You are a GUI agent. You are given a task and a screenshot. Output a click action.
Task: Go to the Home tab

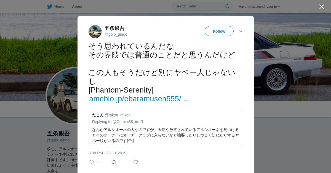(x=59, y=6)
